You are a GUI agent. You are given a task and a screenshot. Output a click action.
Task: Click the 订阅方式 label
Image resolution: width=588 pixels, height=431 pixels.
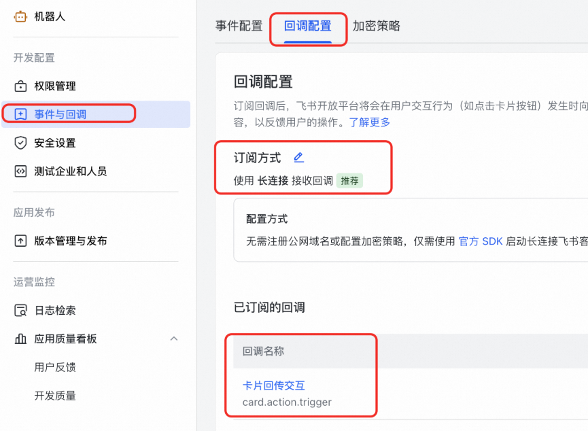point(257,158)
